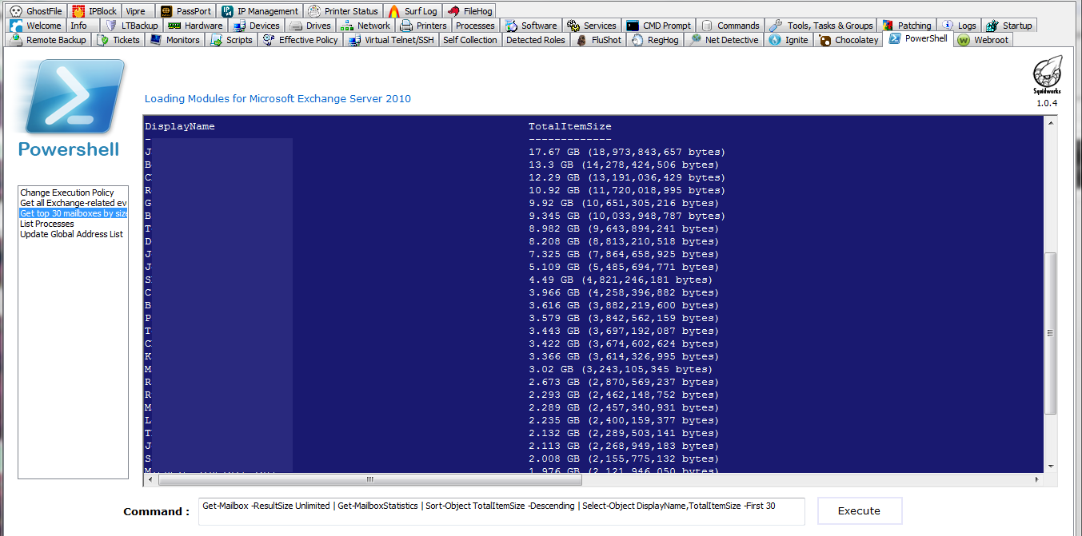Click the FluShot tab icon
The width and height of the screenshot is (1082, 536).
581,40
